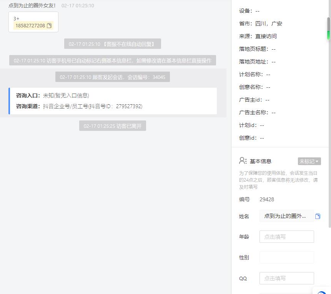Click the 计划名称 entry

254,74
